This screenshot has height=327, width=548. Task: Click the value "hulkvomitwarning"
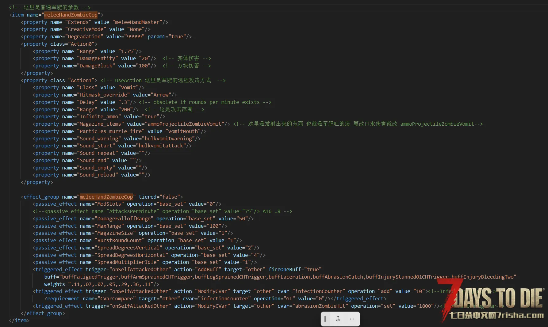(x=168, y=139)
